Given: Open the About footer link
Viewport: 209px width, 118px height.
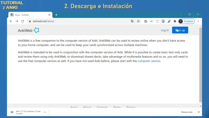Looking at the screenshot, I should 87,107.
